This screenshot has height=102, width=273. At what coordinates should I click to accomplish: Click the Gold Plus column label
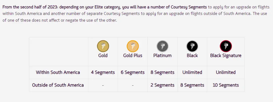point(133,56)
